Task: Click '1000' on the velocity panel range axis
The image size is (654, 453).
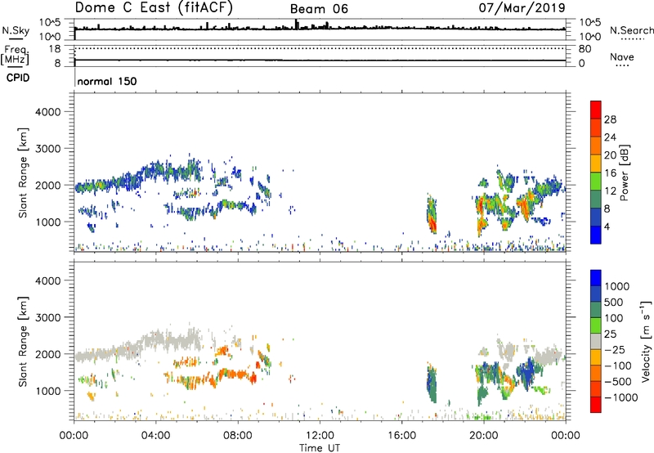Action: (48, 391)
